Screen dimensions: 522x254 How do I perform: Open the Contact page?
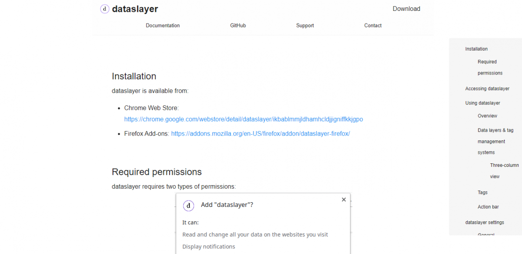(373, 25)
